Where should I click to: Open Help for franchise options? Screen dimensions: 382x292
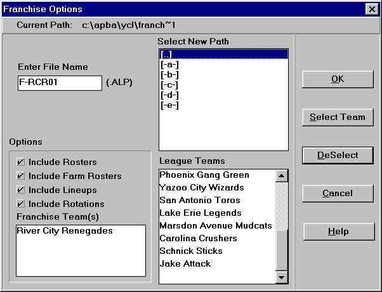(x=338, y=231)
